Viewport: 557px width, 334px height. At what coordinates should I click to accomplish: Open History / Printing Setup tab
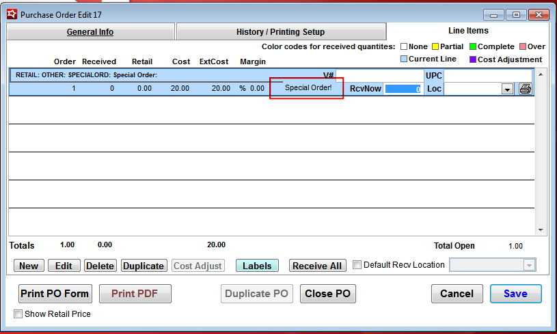[x=281, y=32]
